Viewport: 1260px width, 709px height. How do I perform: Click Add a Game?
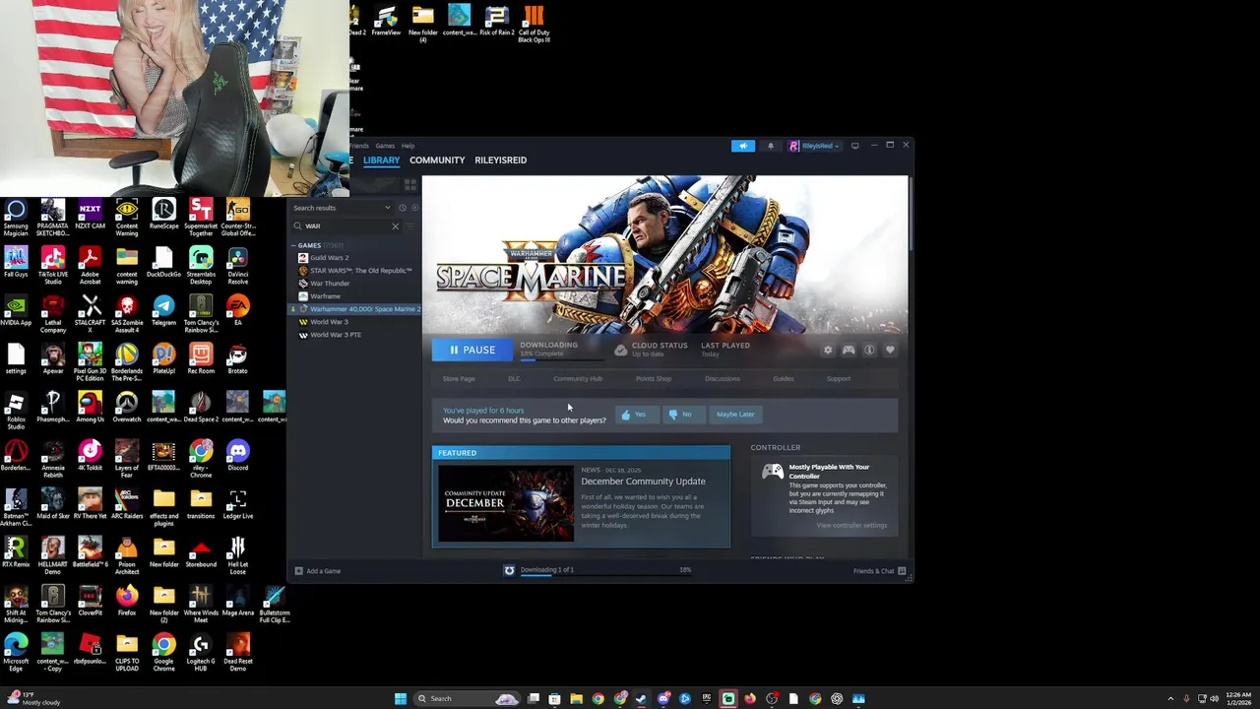coord(318,571)
